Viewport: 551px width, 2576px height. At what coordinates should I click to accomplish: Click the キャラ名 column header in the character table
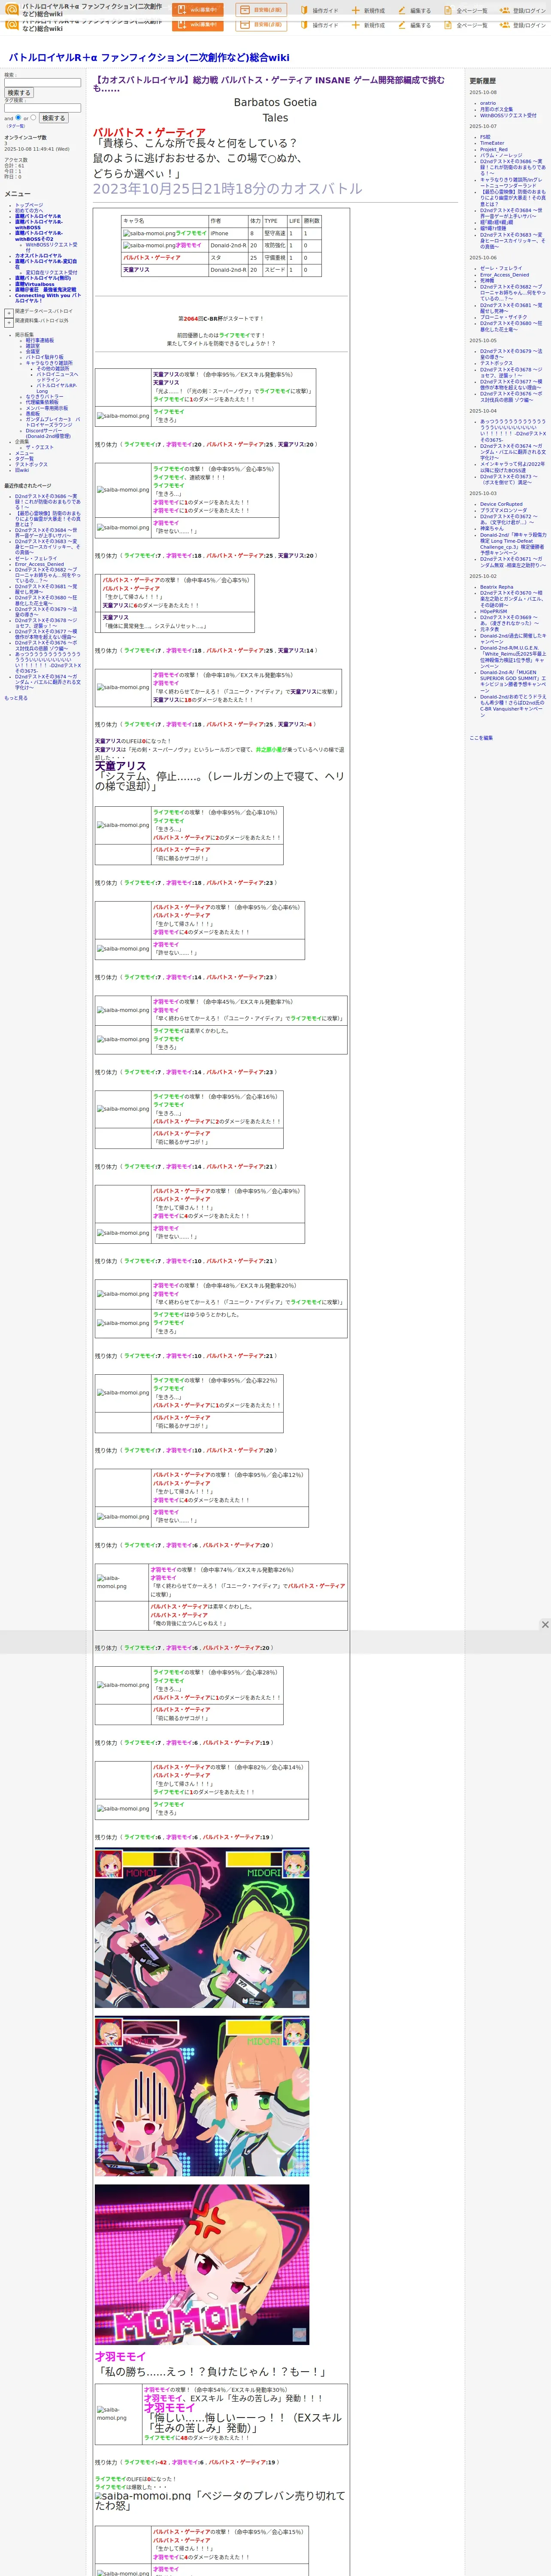click(x=165, y=221)
